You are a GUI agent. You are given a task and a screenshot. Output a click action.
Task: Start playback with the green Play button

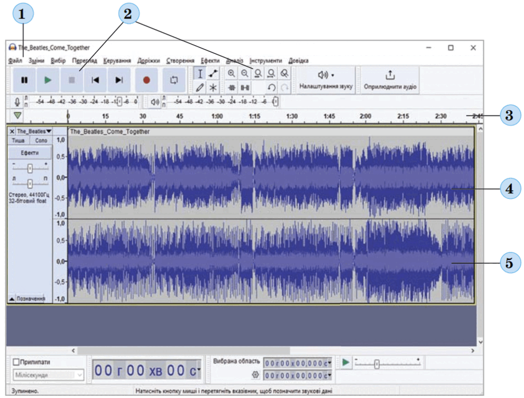point(48,80)
